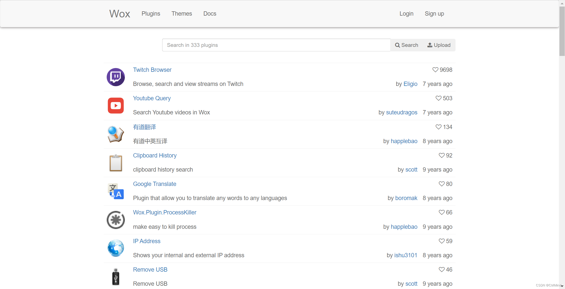Viewport: 565px width, 289px height.
Task: Like Twitch Browser via heart icon
Action: [x=435, y=70]
